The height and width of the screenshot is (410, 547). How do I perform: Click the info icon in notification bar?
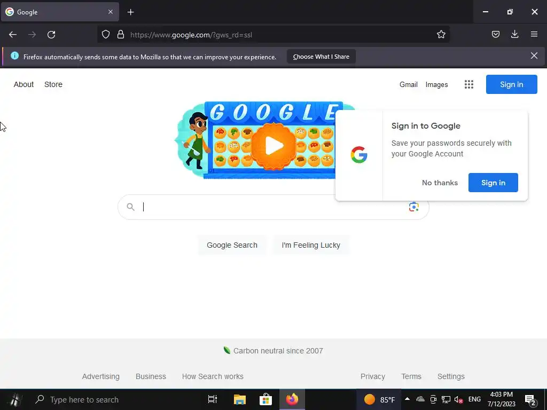click(14, 56)
